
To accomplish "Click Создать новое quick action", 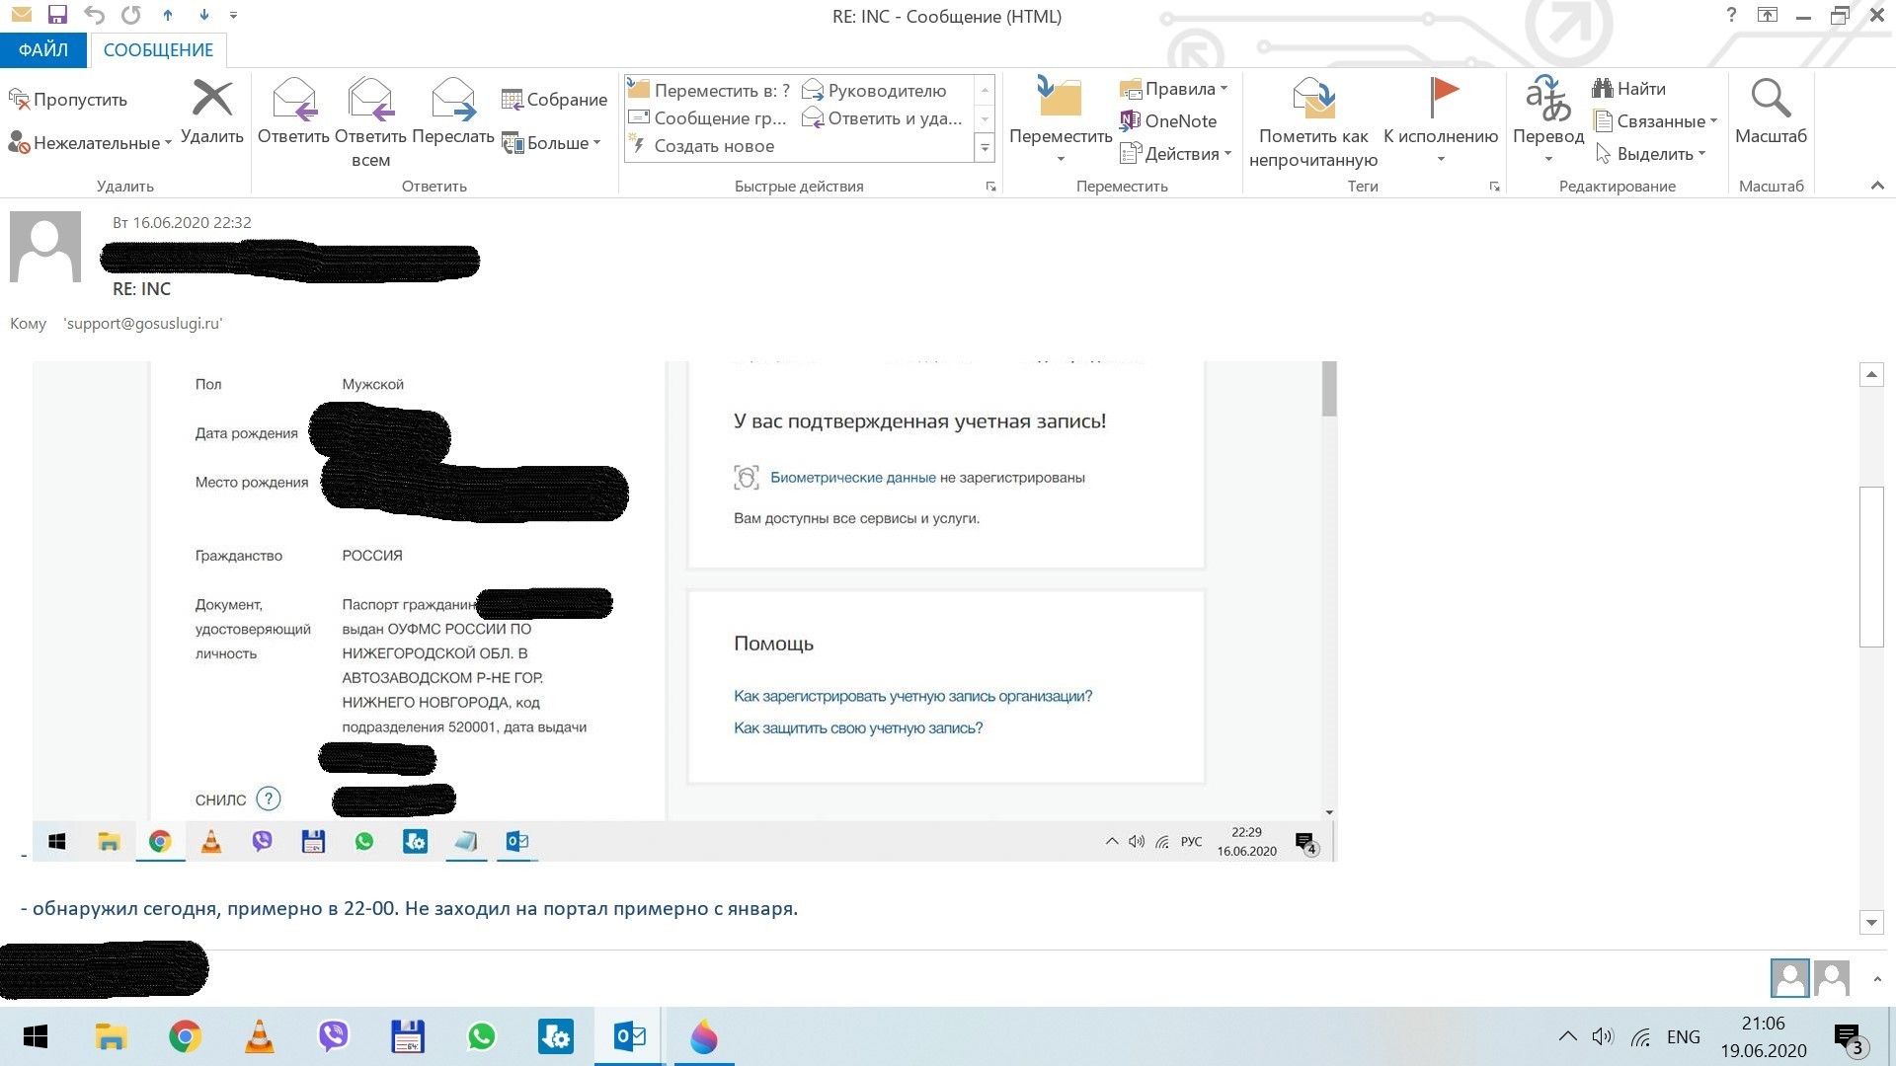I will point(713,146).
